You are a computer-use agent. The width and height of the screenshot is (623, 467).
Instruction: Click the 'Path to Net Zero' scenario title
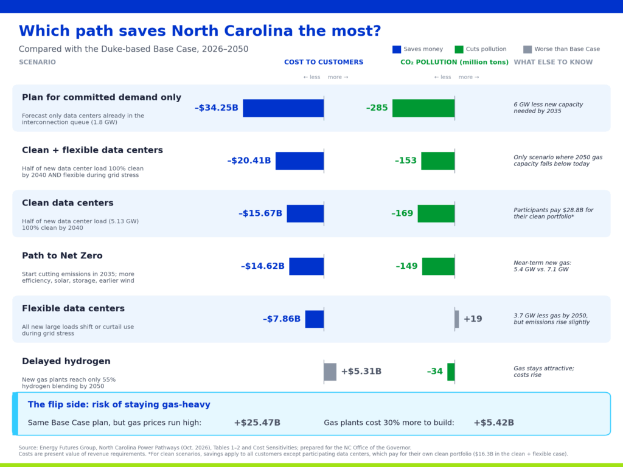point(63,256)
